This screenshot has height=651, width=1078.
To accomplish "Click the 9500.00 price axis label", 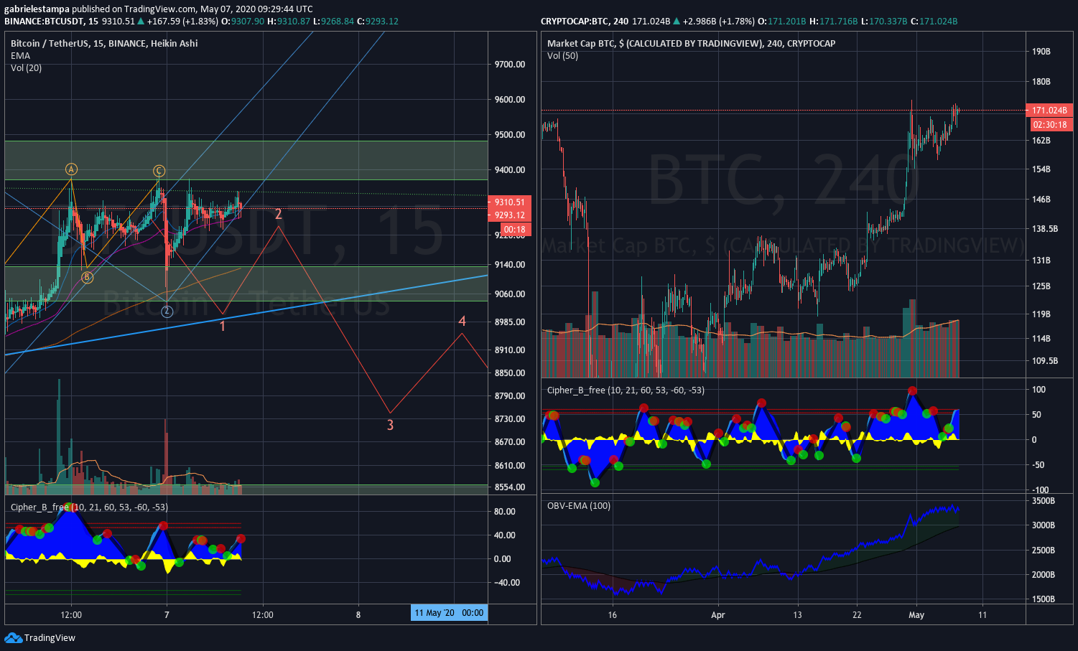I will pyautogui.click(x=510, y=134).
